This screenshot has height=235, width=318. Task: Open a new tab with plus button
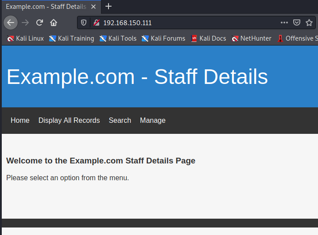[x=109, y=6]
